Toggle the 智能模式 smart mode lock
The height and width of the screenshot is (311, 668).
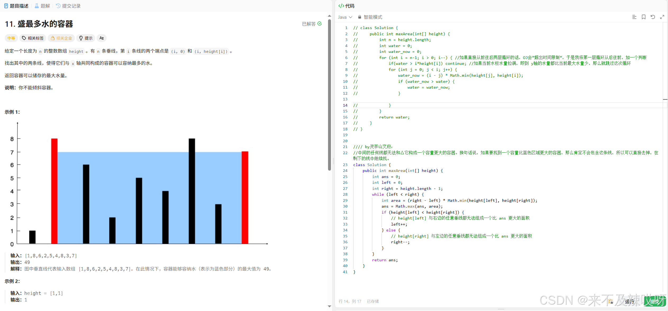pyautogui.click(x=370, y=17)
